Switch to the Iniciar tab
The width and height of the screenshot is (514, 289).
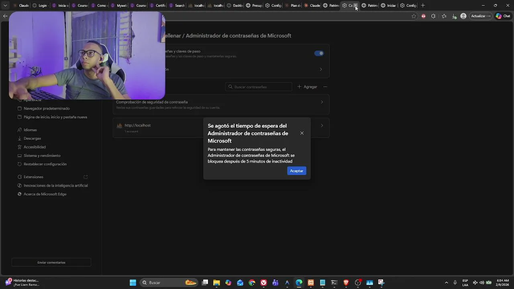[x=389, y=6]
